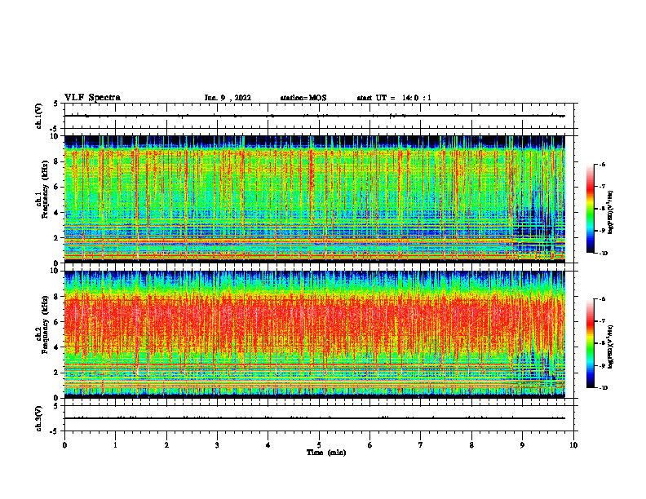Click the ch.1 frequency axis "6" tick label
Viewport: 646px width, 499px height.
[x=57, y=187]
